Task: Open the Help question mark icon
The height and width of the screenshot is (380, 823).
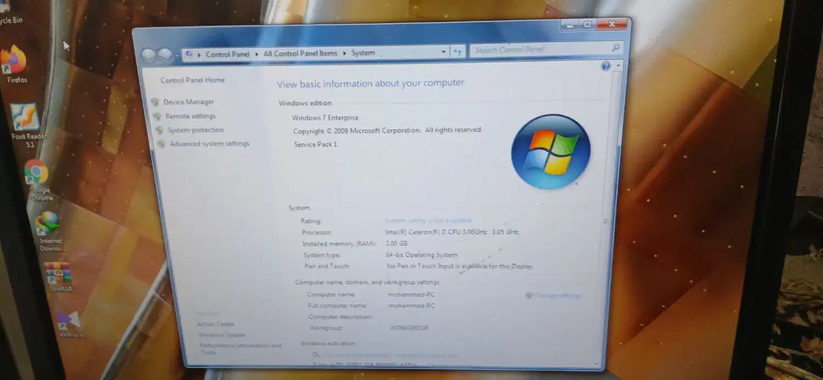Action: point(606,66)
